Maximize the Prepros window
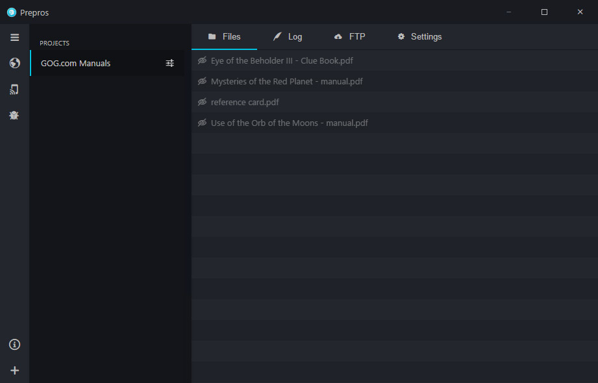 click(x=544, y=12)
